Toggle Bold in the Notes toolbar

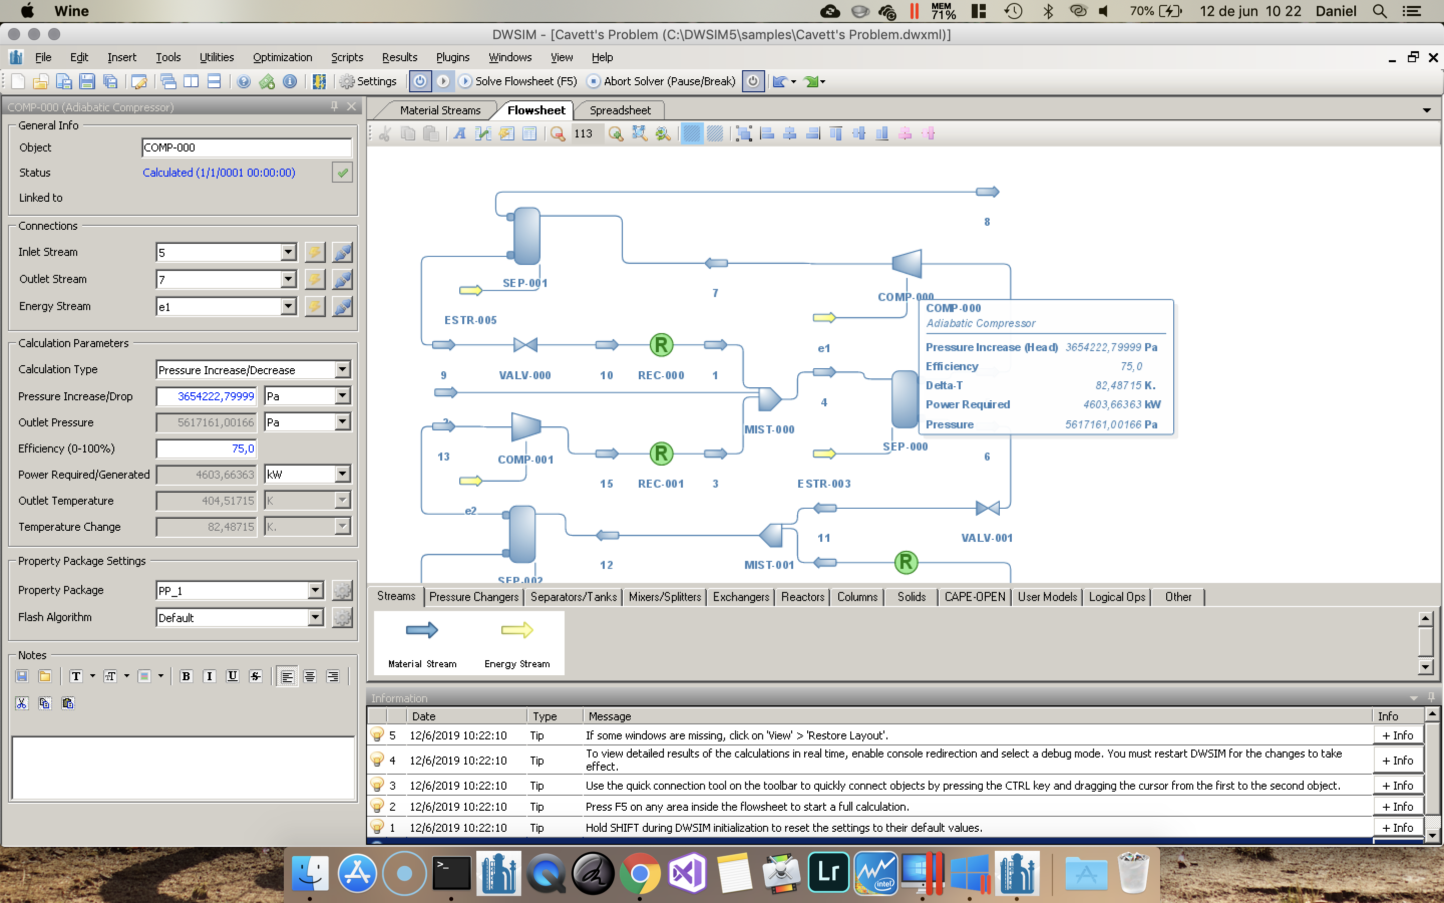click(x=186, y=676)
